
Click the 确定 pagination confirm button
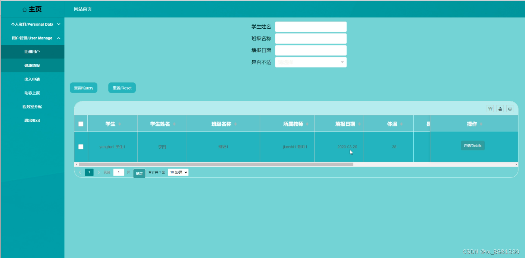coord(139,173)
